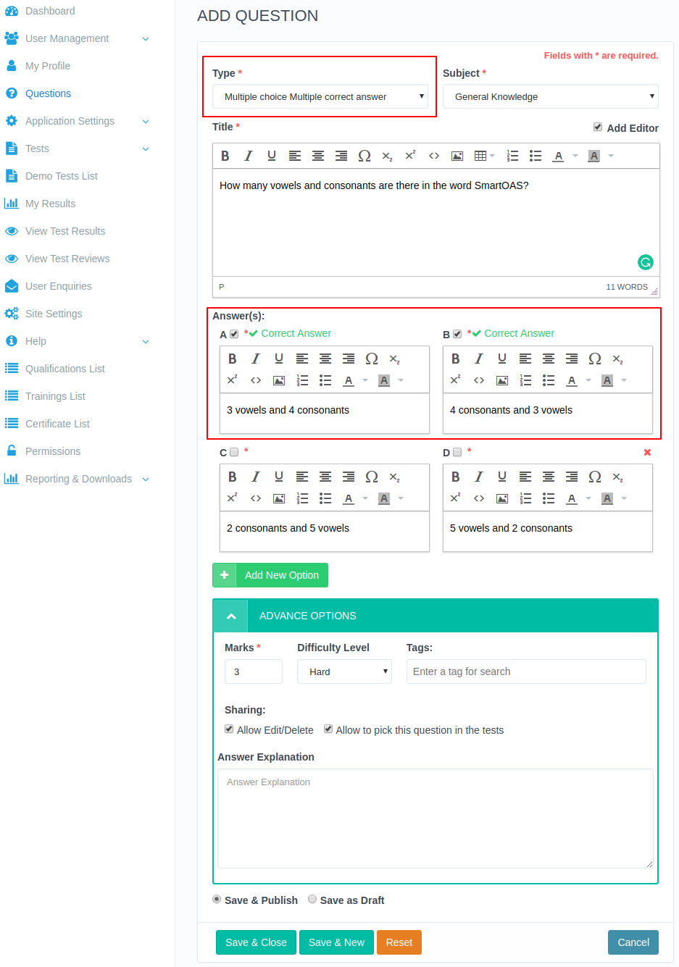Click the Answer Explanation text area
This screenshot has width=679, height=967.
(x=436, y=819)
